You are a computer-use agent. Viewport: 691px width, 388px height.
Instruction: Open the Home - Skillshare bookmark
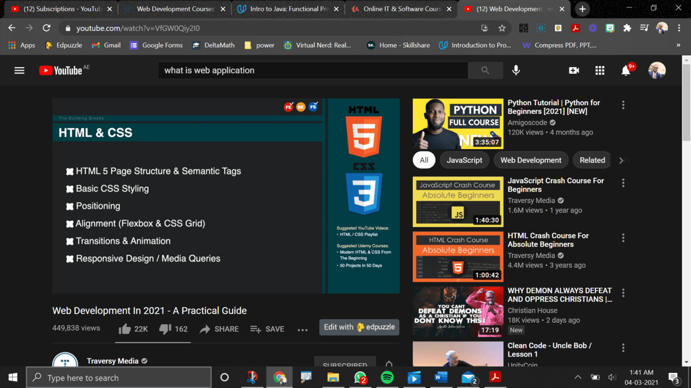398,45
